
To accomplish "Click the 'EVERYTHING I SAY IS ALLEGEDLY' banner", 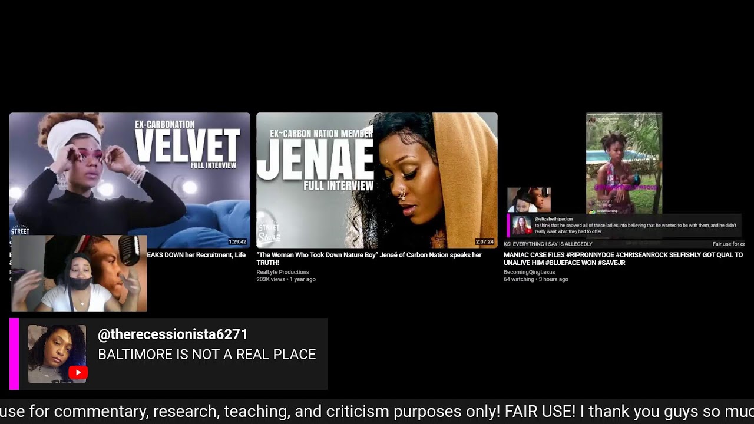I will 548,244.
